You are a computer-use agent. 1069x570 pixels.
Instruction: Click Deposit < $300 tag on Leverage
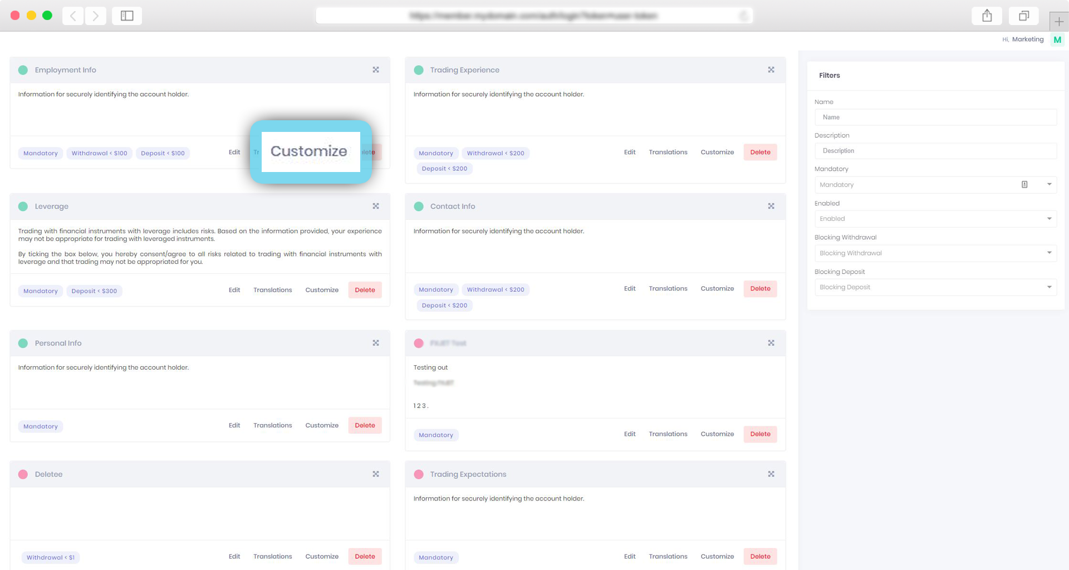click(94, 291)
